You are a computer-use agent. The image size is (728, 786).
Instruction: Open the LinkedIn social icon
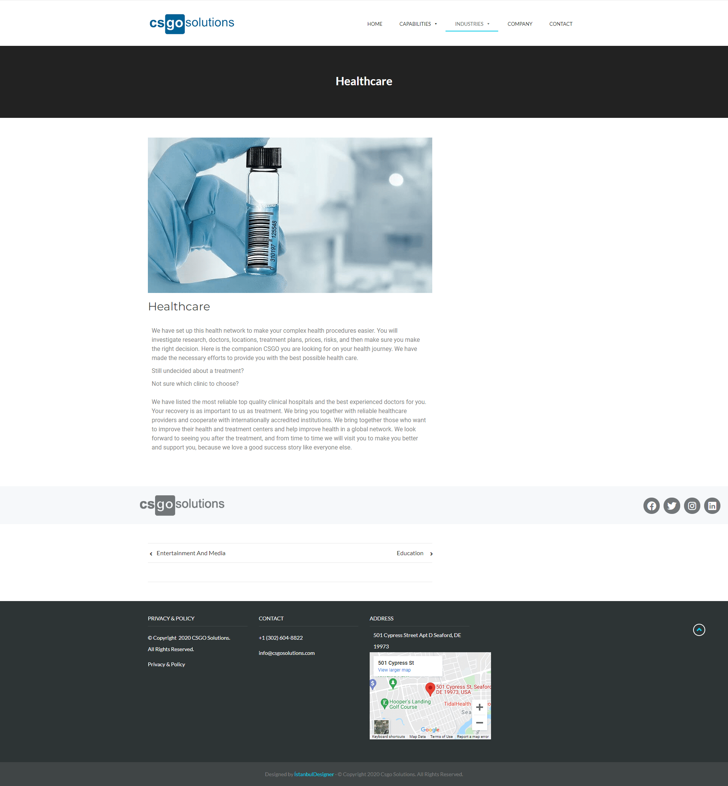pyautogui.click(x=712, y=506)
